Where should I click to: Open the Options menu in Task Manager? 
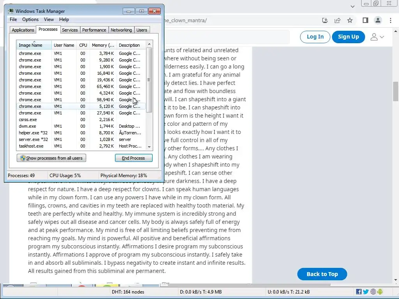30,19
